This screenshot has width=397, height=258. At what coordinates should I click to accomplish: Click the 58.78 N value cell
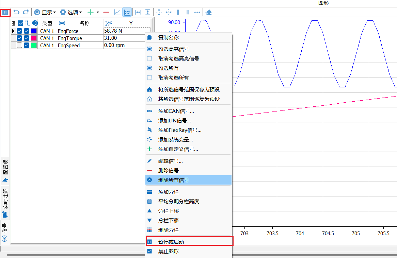[x=127, y=31]
